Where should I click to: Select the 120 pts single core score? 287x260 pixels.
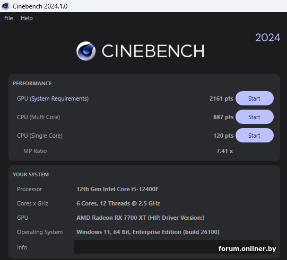223,136
